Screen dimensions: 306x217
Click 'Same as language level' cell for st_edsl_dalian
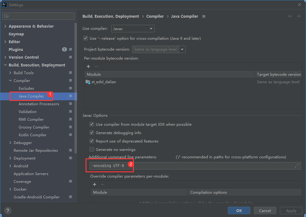point(278,82)
